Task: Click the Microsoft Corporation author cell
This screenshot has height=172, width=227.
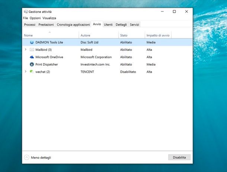Action: click(x=96, y=57)
